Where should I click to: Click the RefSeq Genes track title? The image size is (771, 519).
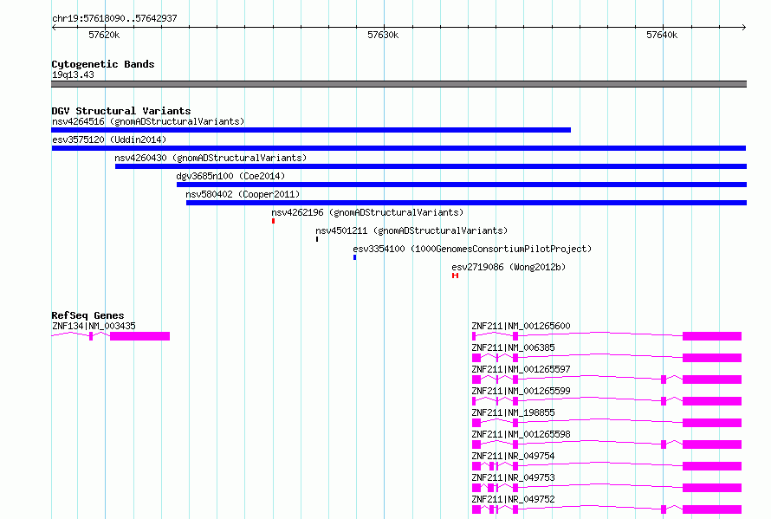87,315
